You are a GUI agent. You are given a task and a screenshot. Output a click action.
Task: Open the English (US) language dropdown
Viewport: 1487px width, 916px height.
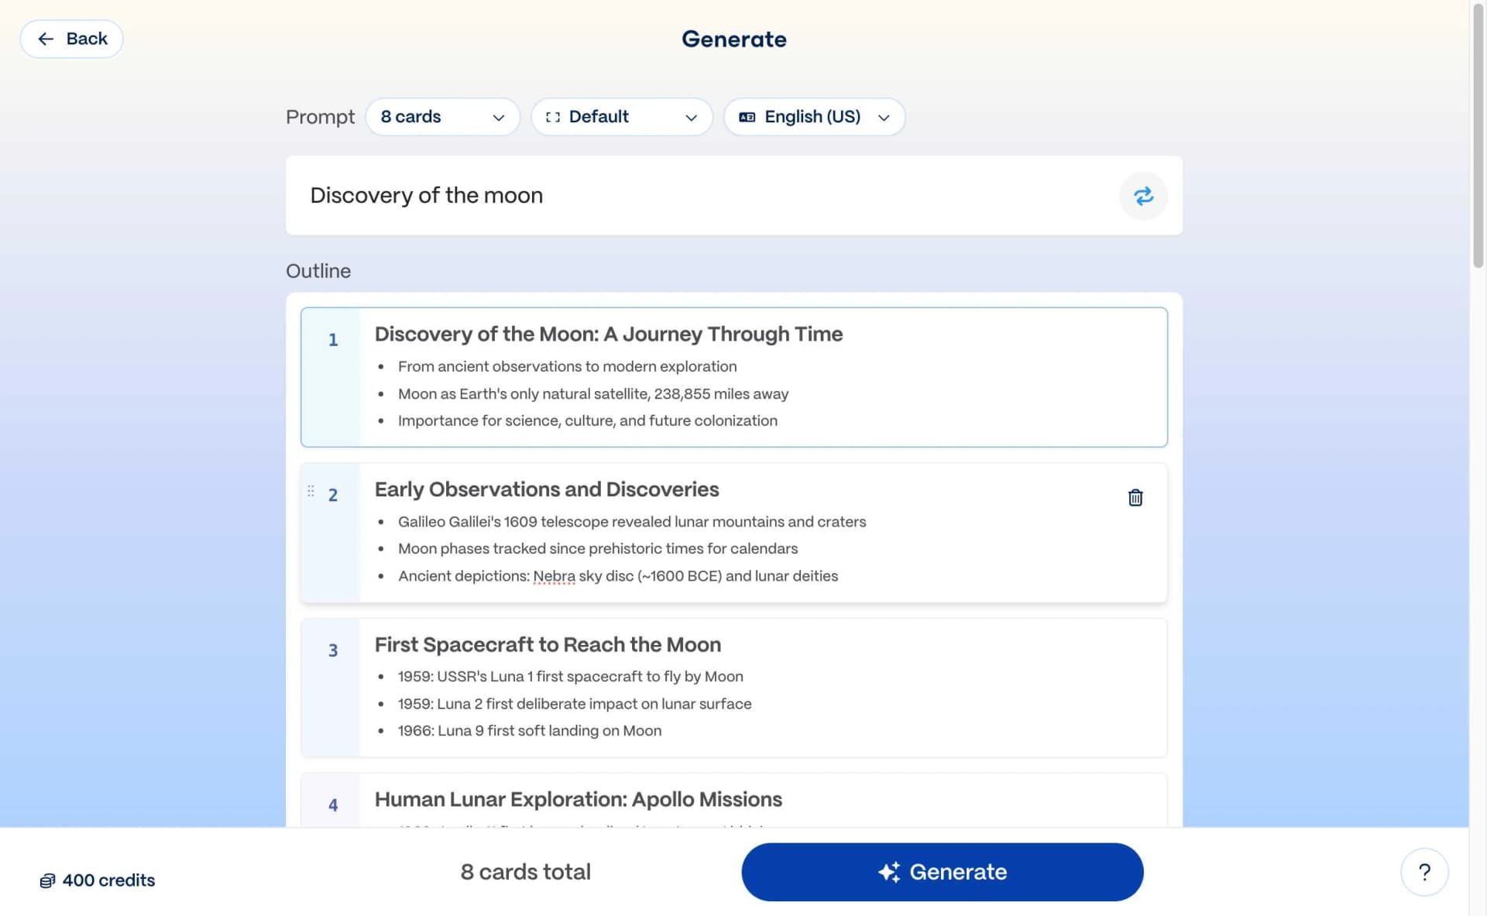tap(814, 117)
